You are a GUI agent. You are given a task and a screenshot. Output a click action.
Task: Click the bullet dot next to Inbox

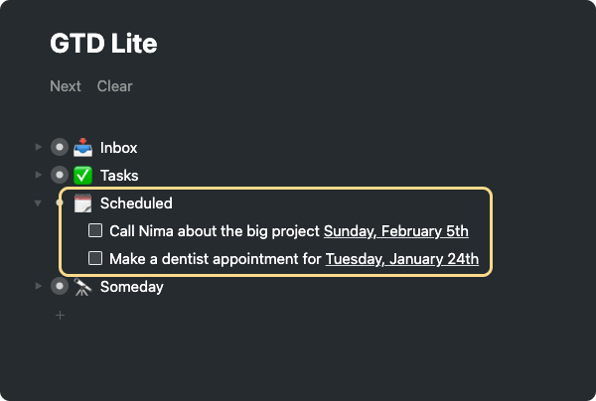60,148
